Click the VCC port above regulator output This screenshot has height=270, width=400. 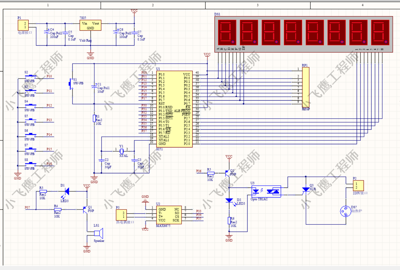134,11
